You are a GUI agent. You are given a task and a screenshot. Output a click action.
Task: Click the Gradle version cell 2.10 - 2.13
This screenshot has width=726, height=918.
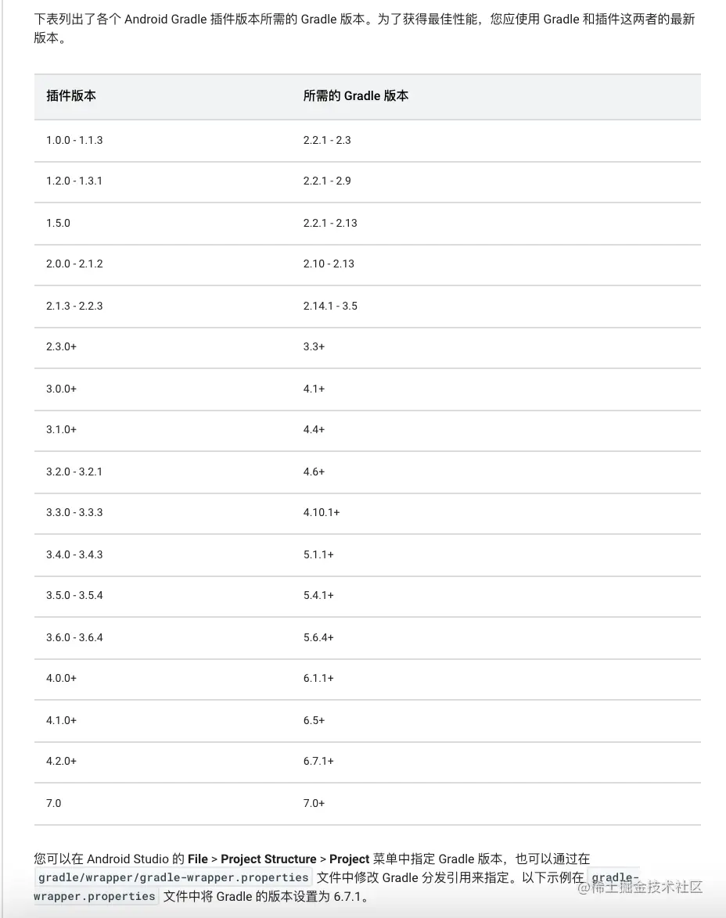click(x=329, y=264)
